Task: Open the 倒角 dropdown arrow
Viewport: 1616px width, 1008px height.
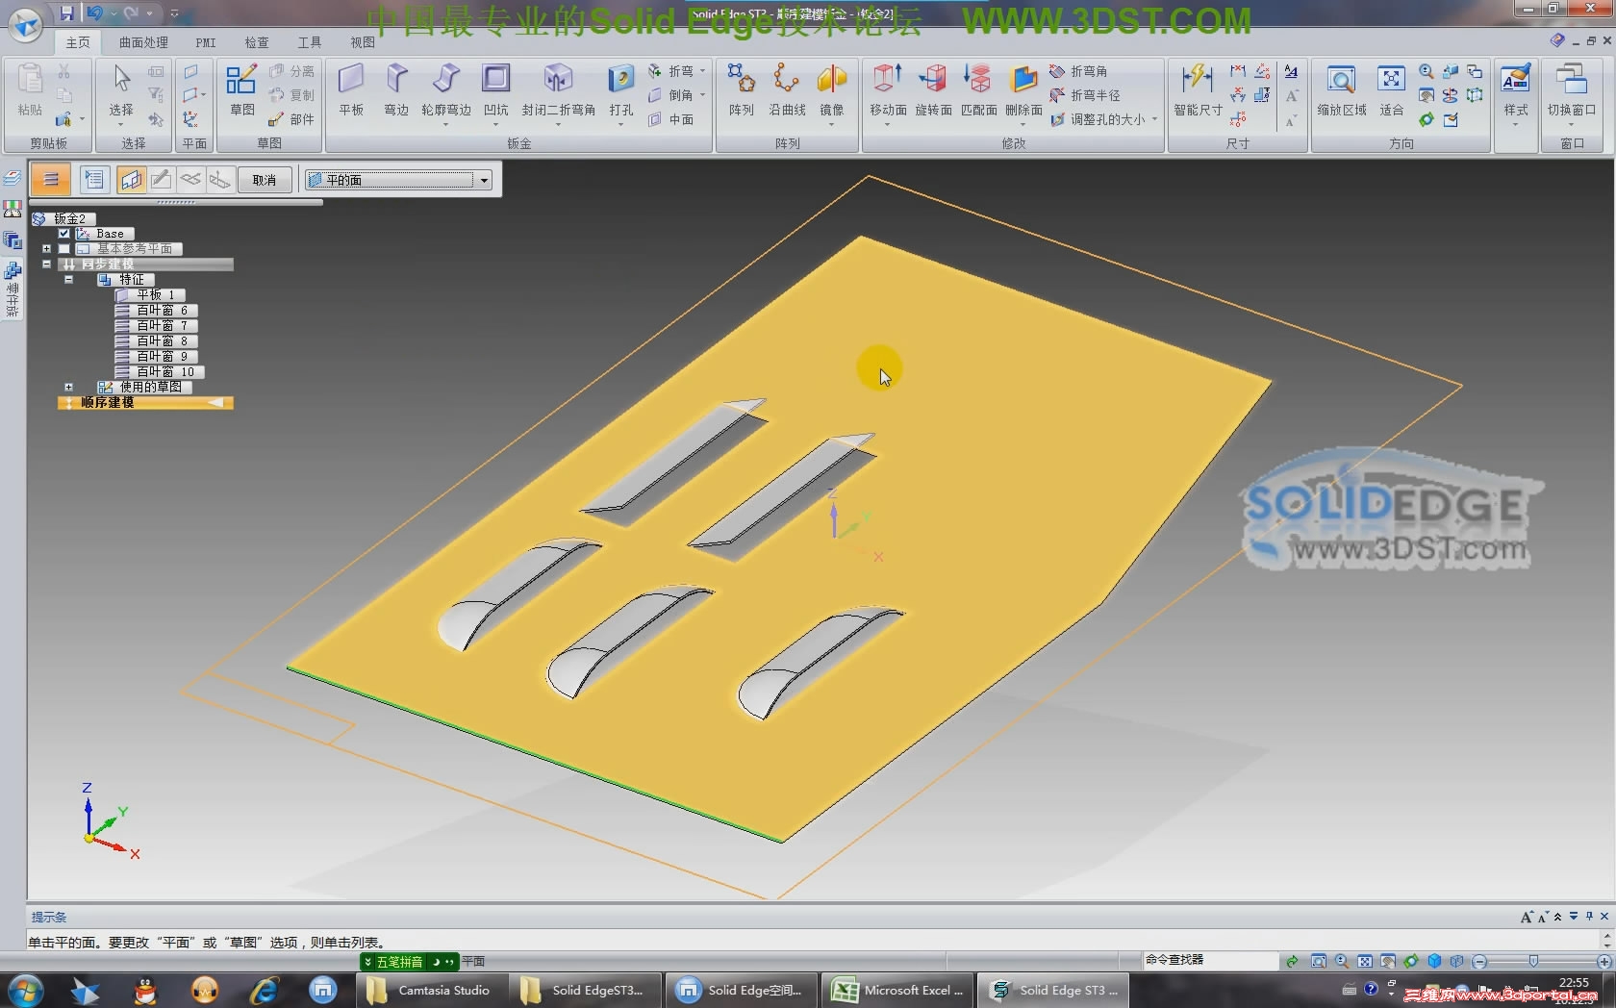Action: [702, 95]
